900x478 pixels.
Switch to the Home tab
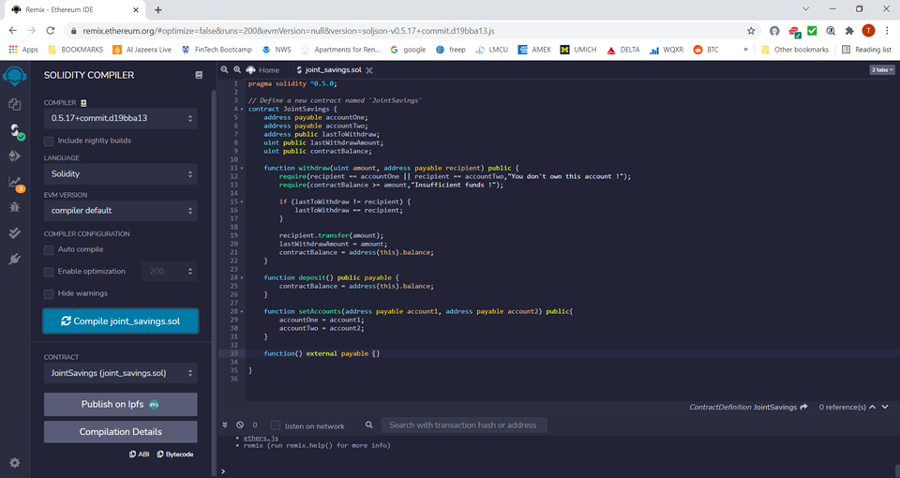point(262,70)
